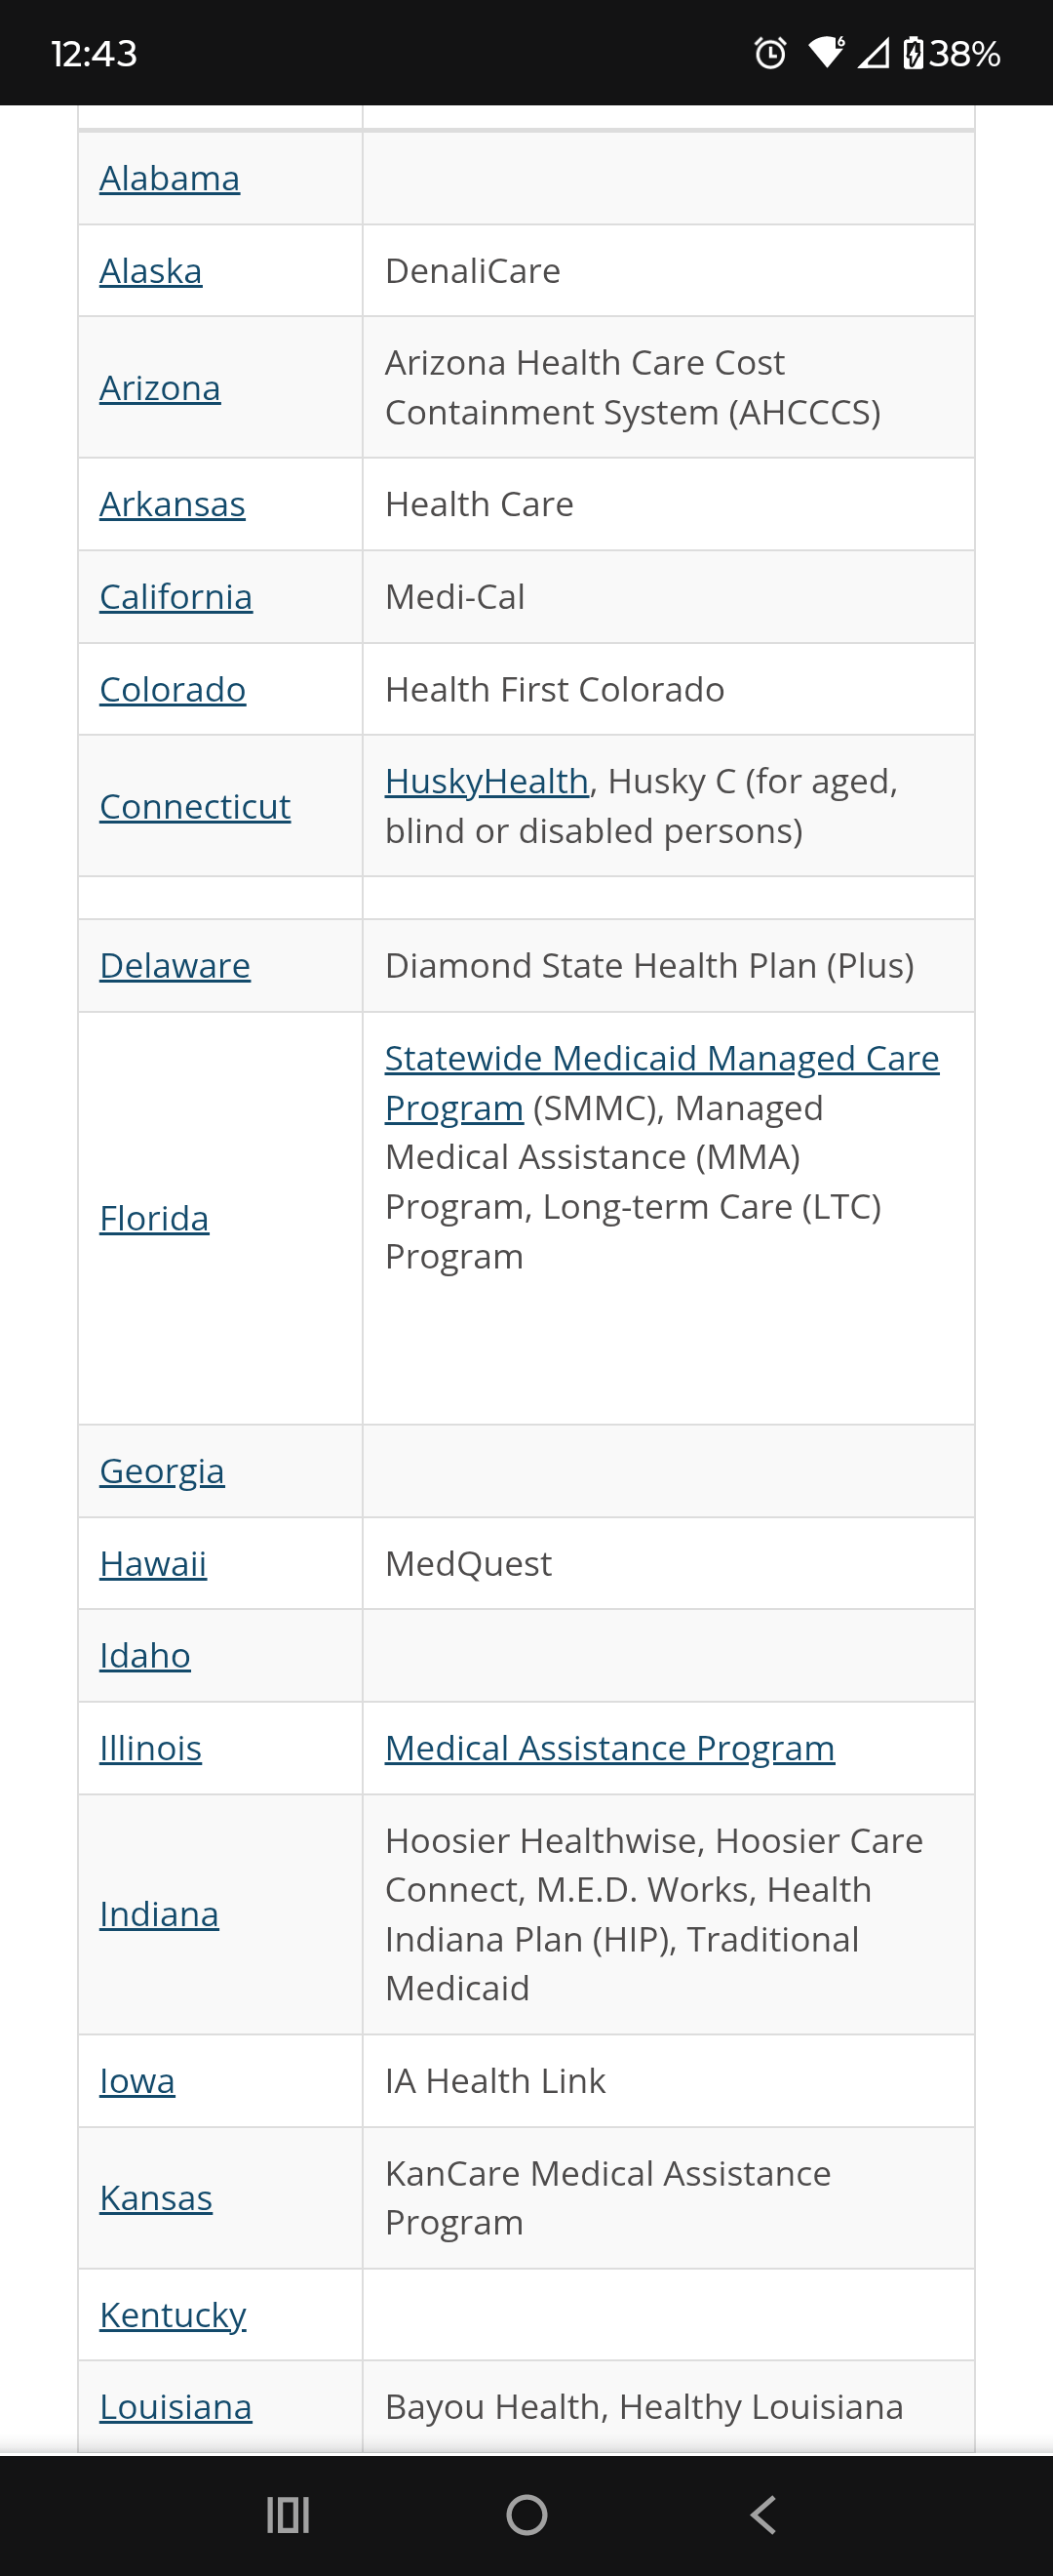The width and height of the screenshot is (1053, 2576).
Task: Tap the Wi-Fi icon in status bar
Action: (x=826, y=52)
